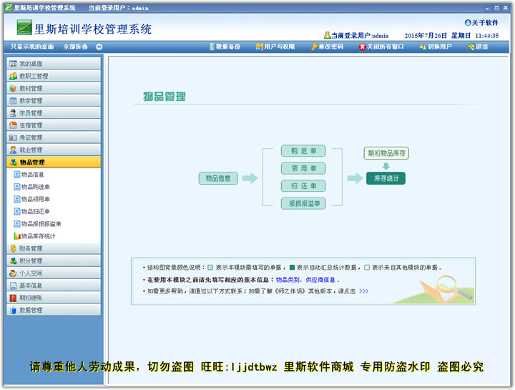
Task: Click 归还单 flowchart button
Action: (x=303, y=186)
